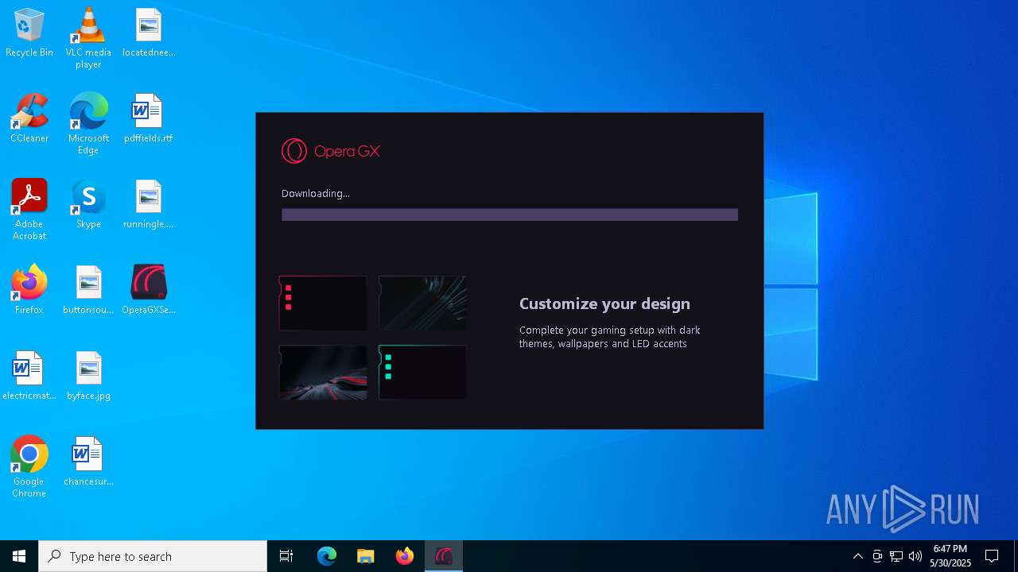Click the Downloading... status text
Image resolution: width=1018 pixels, height=572 pixels.
pos(316,193)
